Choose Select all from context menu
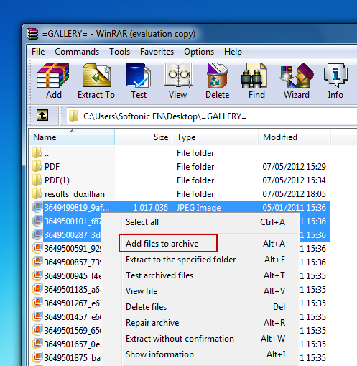Viewport: 357px width, 366px height. [200, 222]
